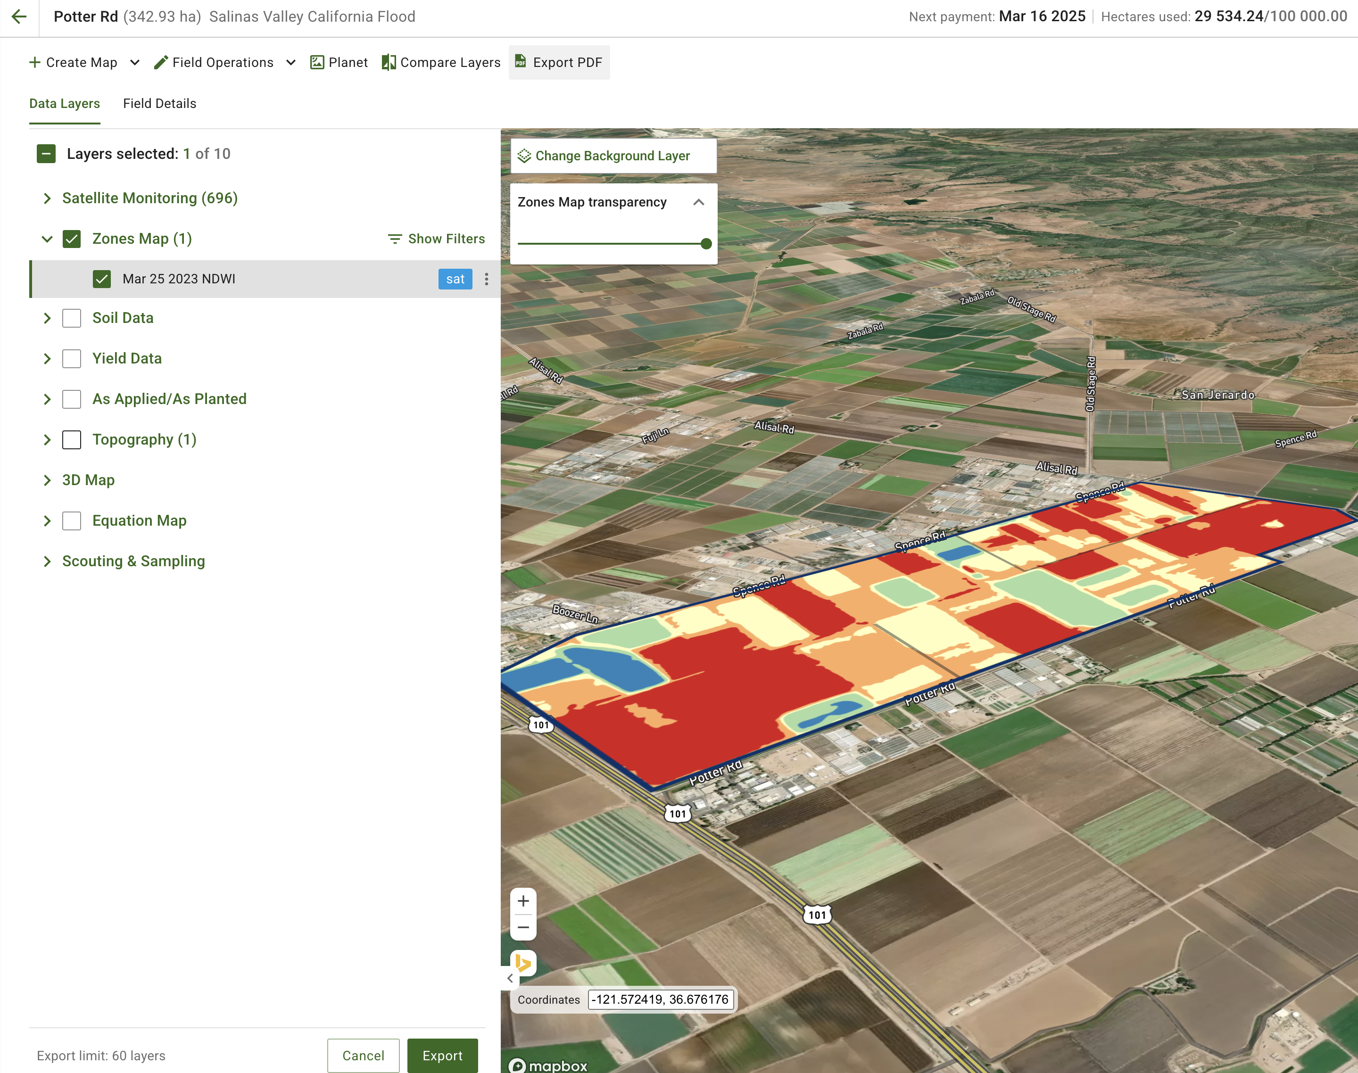Click the Bing logo button on the map
The height and width of the screenshot is (1073, 1358).
pyautogui.click(x=523, y=963)
